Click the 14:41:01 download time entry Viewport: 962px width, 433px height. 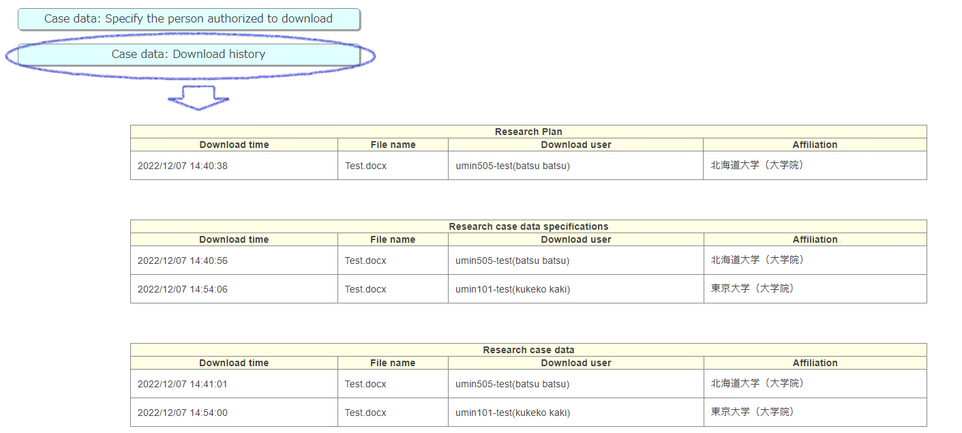coord(183,384)
